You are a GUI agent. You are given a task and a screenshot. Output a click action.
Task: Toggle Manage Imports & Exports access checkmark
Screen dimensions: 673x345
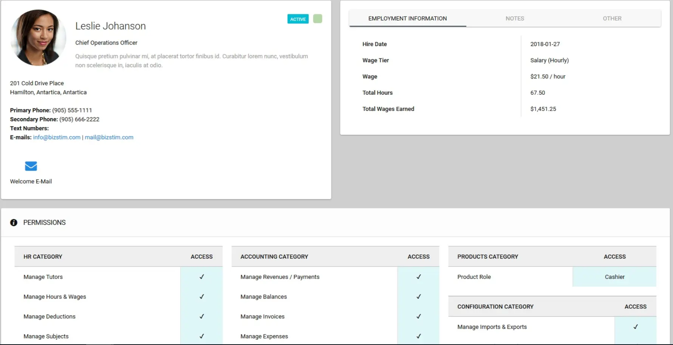pyautogui.click(x=635, y=327)
